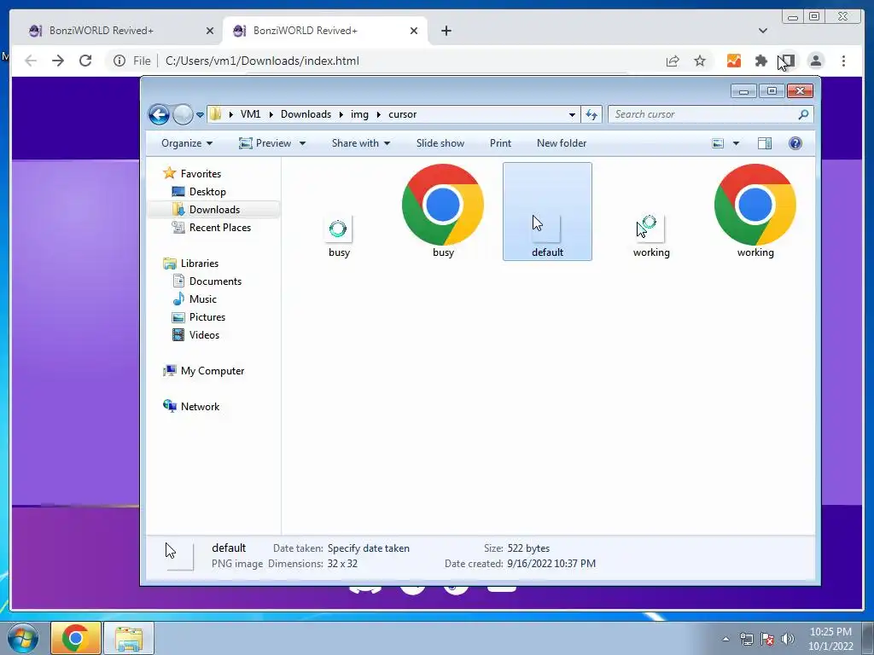Screen dimensions: 874x655
Task: Click the Downloads breadcrumb in address bar
Action: (x=306, y=114)
